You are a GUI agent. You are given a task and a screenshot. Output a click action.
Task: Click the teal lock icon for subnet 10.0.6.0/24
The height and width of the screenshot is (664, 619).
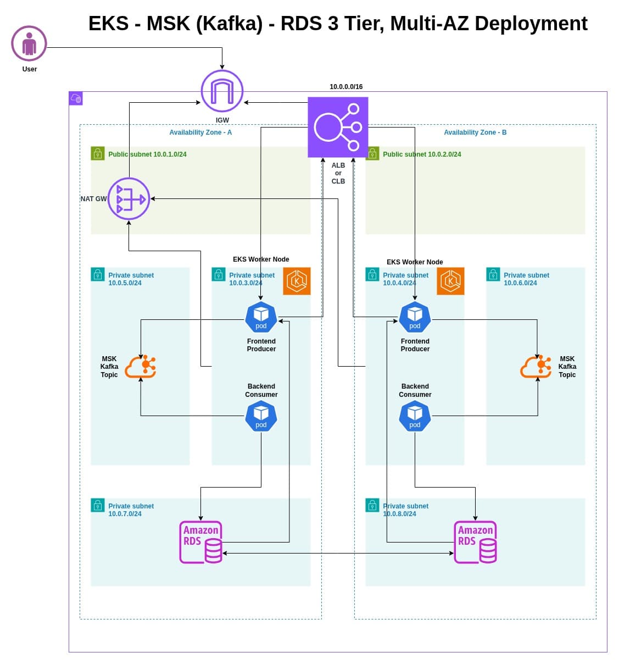[493, 274]
